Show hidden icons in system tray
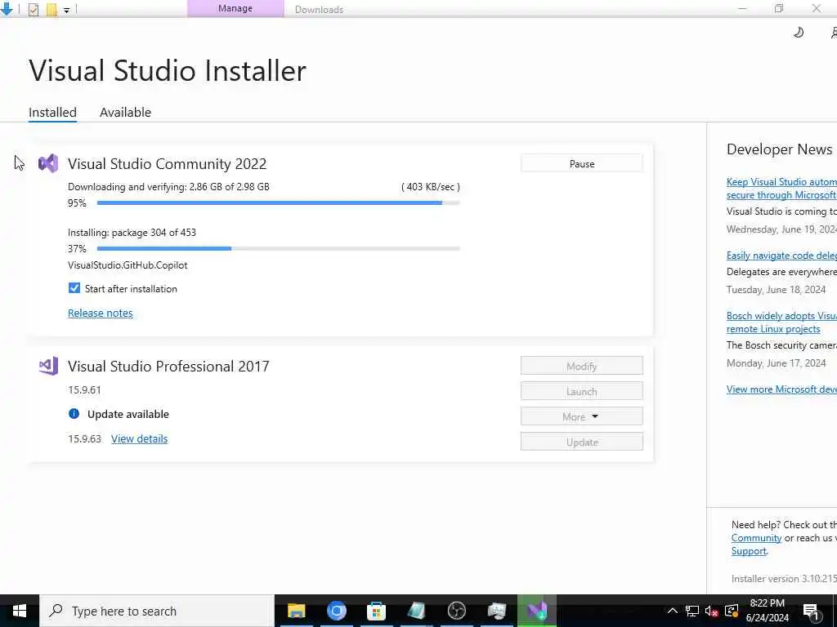Viewport: 837px width, 627px height. [673, 611]
